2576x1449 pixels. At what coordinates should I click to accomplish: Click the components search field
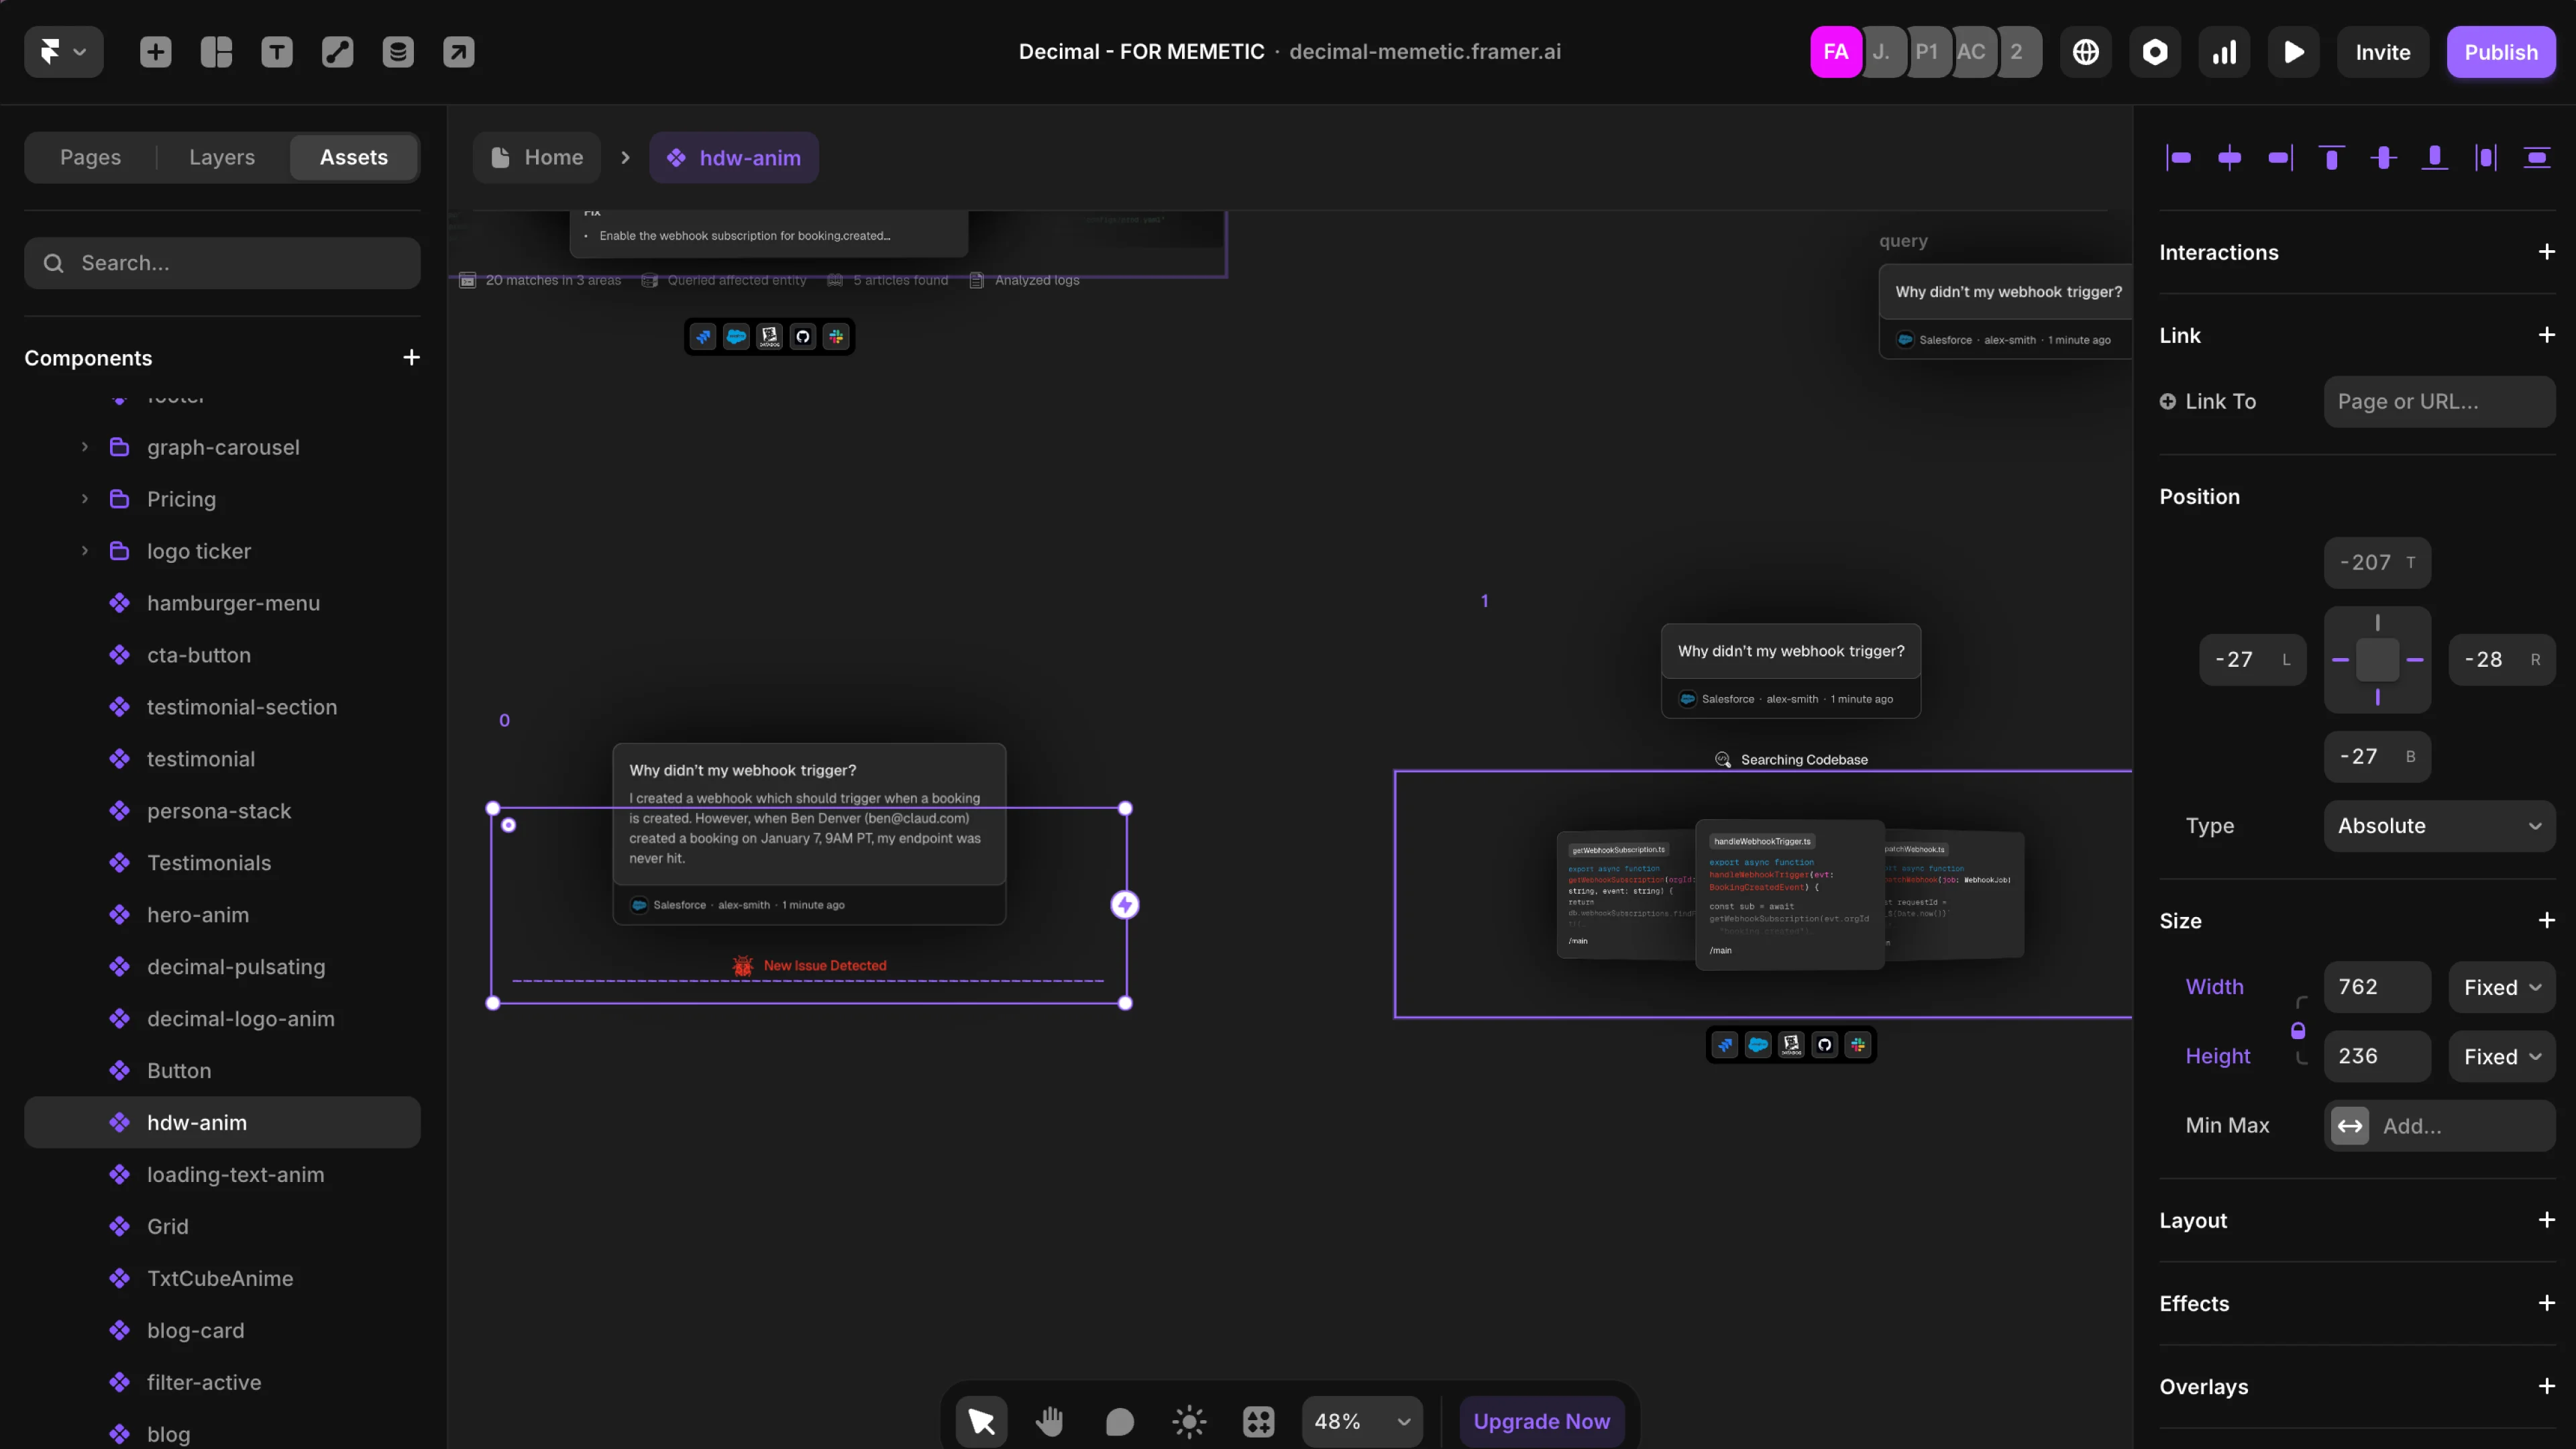click(x=222, y=262)
